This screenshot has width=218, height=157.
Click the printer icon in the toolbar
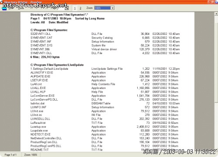(4, 8)
